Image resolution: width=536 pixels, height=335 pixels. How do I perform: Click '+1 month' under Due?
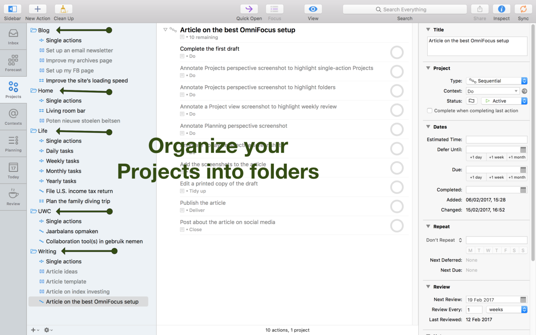click(x=517, y=177)
